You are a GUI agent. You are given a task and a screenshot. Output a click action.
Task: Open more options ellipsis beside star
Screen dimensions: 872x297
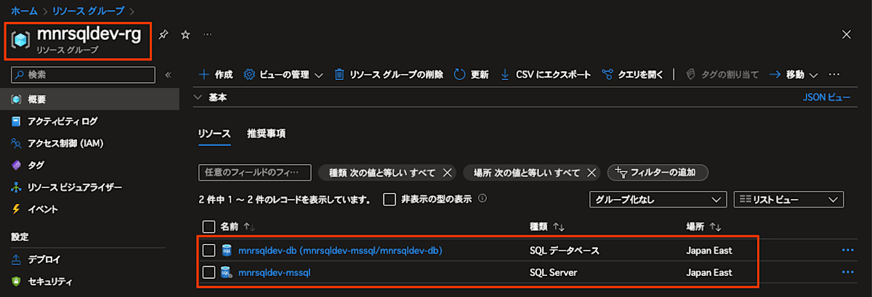tap(207, 35)
